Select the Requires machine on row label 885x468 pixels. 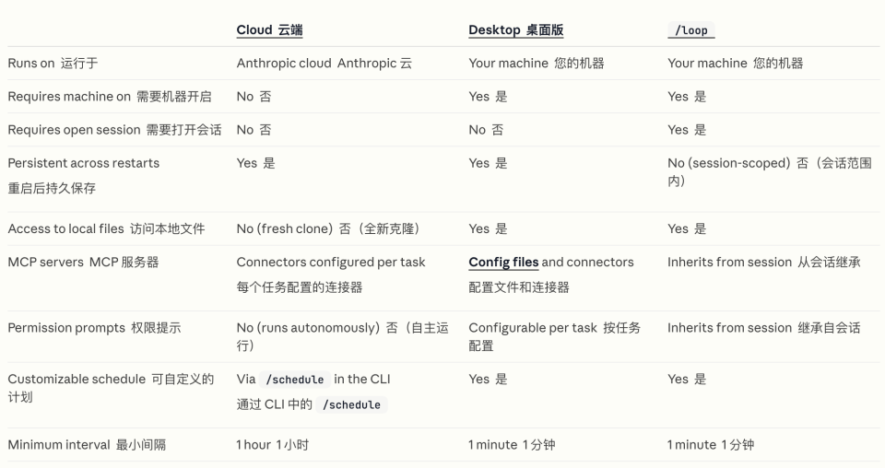click(x=109, y=97)
